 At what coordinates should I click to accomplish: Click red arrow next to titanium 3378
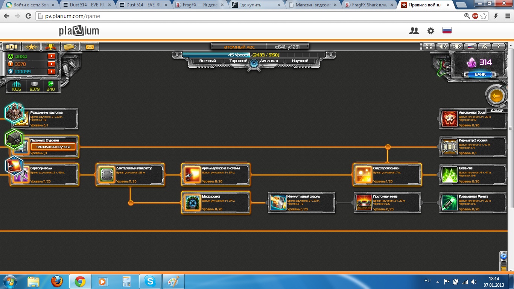(x=52, y=64)
